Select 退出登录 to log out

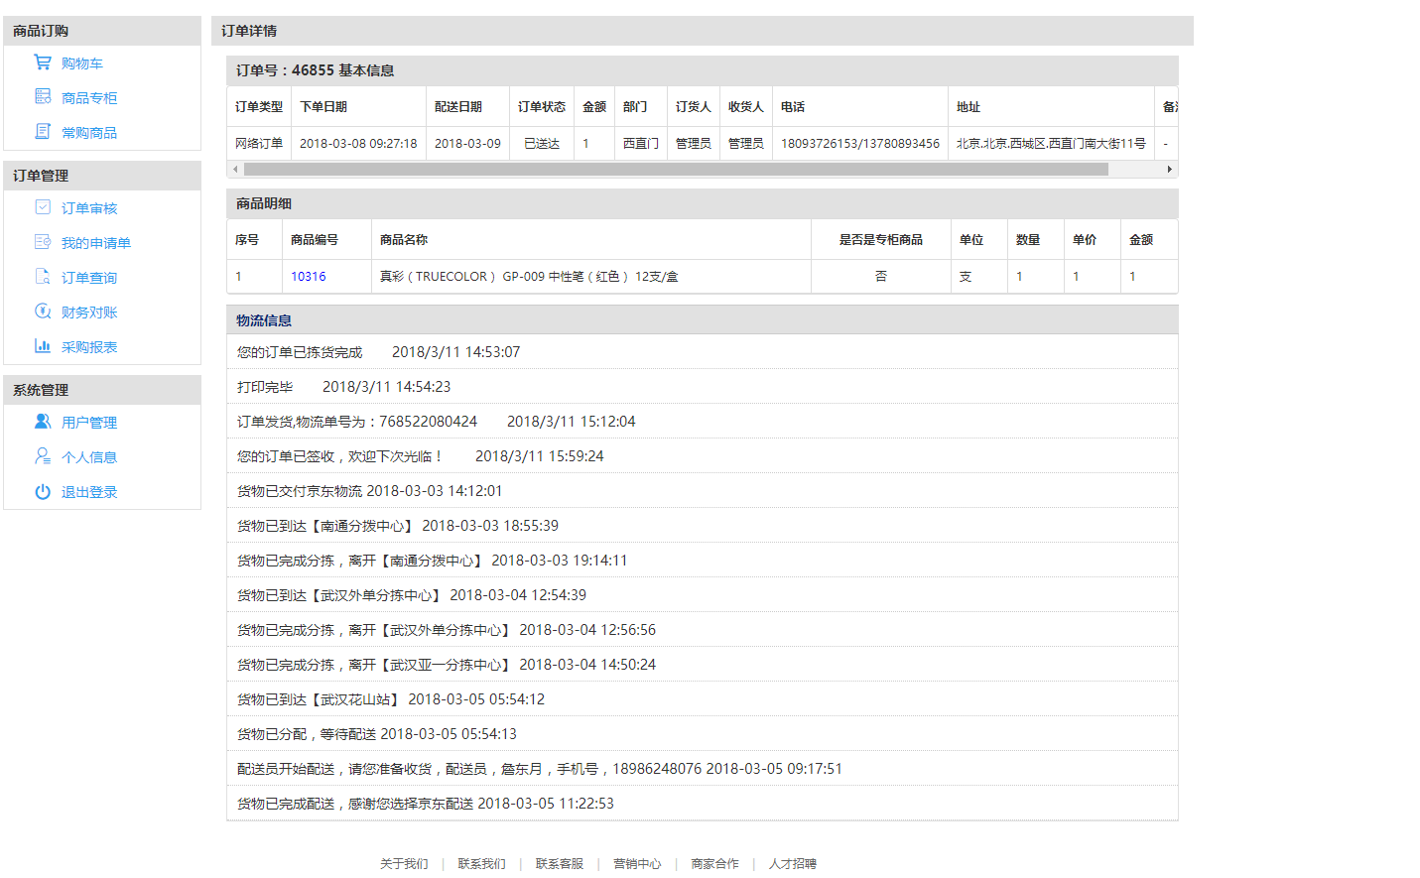pos(89,492)
